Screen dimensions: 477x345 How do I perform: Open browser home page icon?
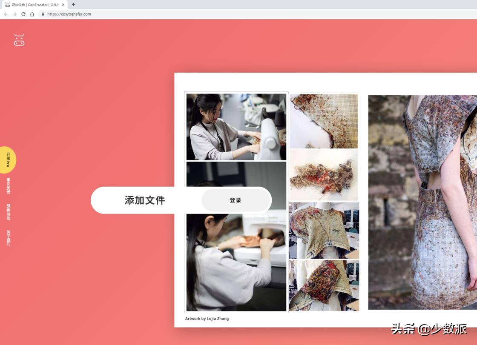pos(32,14)
